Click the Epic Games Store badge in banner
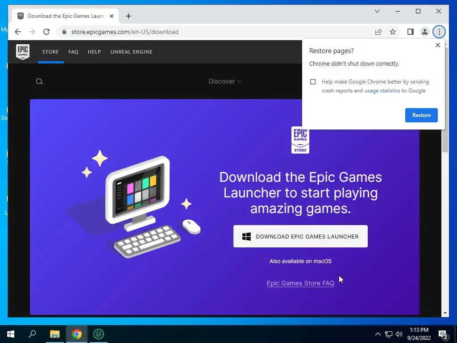Viewport: 457px width, 343px height. [300, 140]
